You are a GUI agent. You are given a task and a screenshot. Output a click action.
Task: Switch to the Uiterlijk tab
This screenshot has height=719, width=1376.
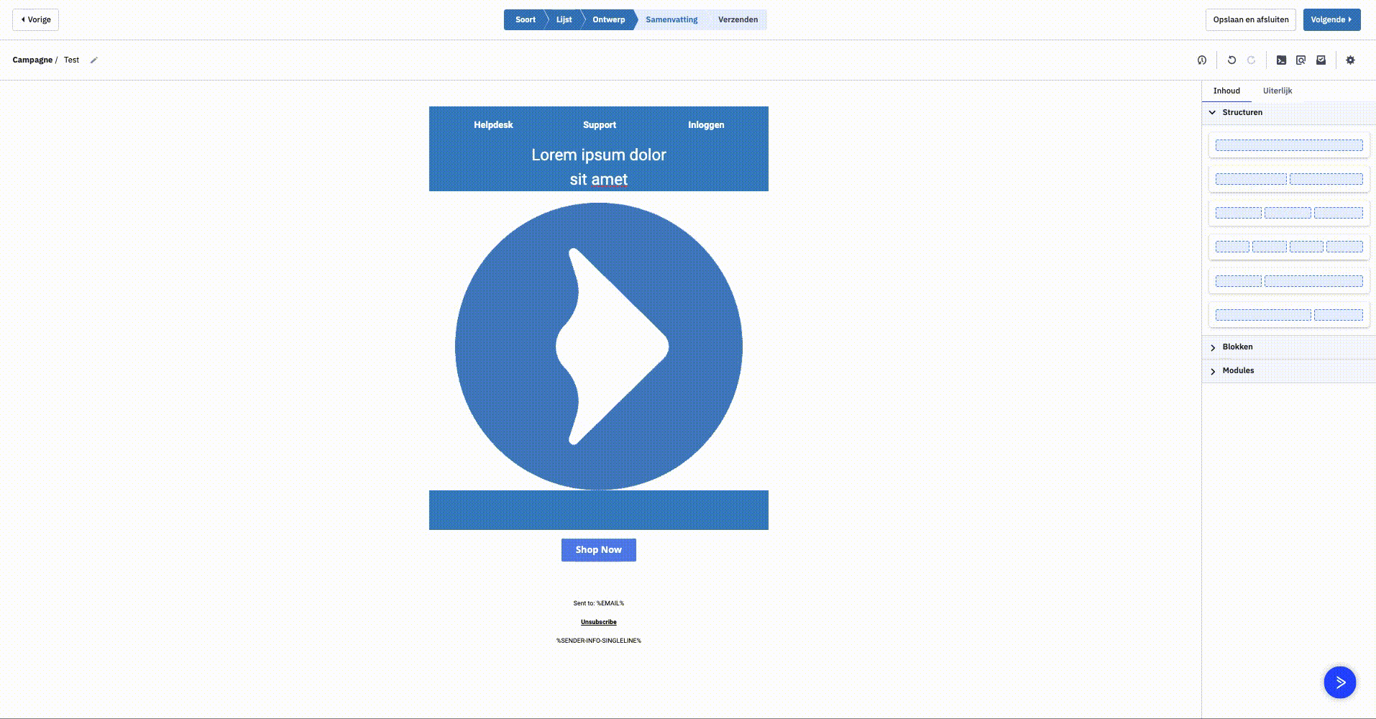(x=1278, y=91)
